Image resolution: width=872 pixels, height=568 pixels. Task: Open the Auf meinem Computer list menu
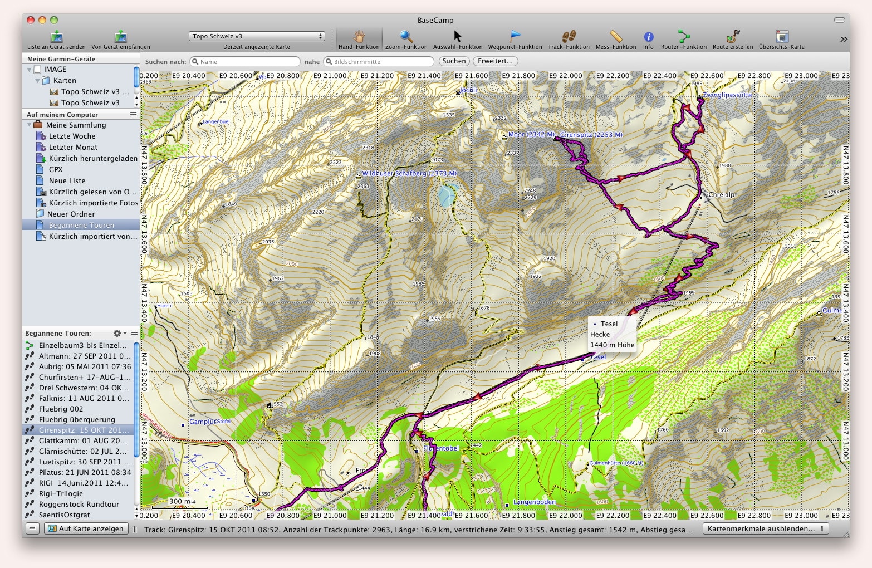133,114
